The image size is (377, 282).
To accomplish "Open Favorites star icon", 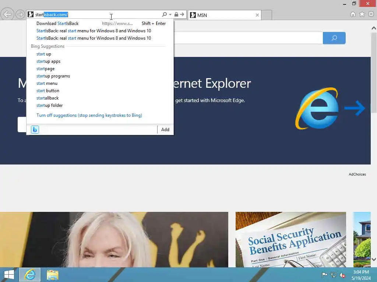I will pyautogui.click(x=362, y=14).
